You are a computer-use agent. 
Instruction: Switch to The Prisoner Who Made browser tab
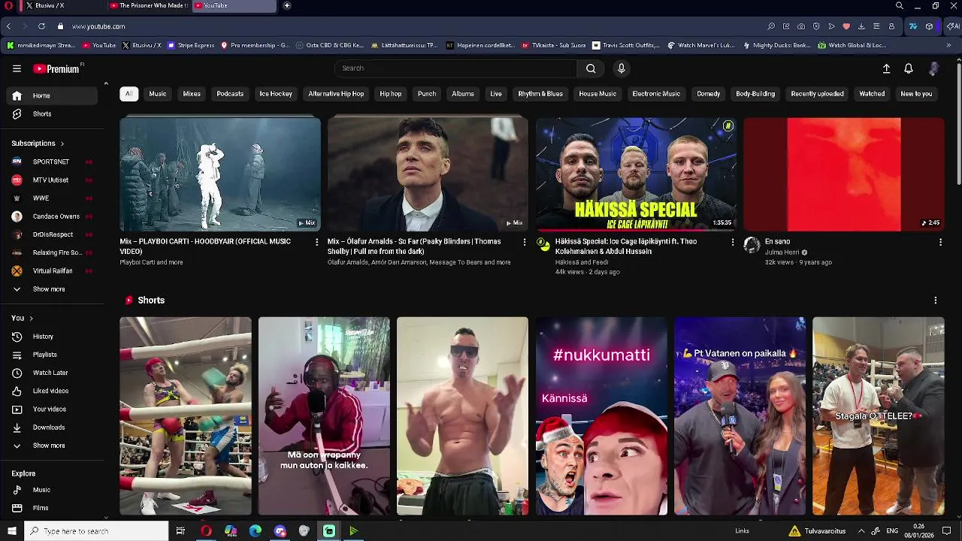(x=149, y=6)
